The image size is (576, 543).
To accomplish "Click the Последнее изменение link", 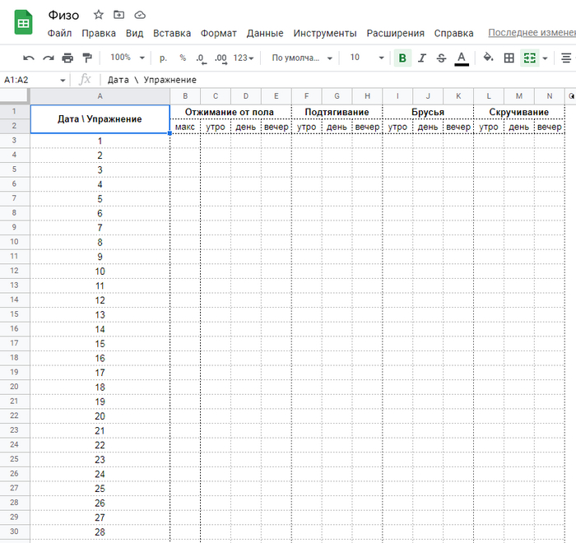I will (531, 33).
